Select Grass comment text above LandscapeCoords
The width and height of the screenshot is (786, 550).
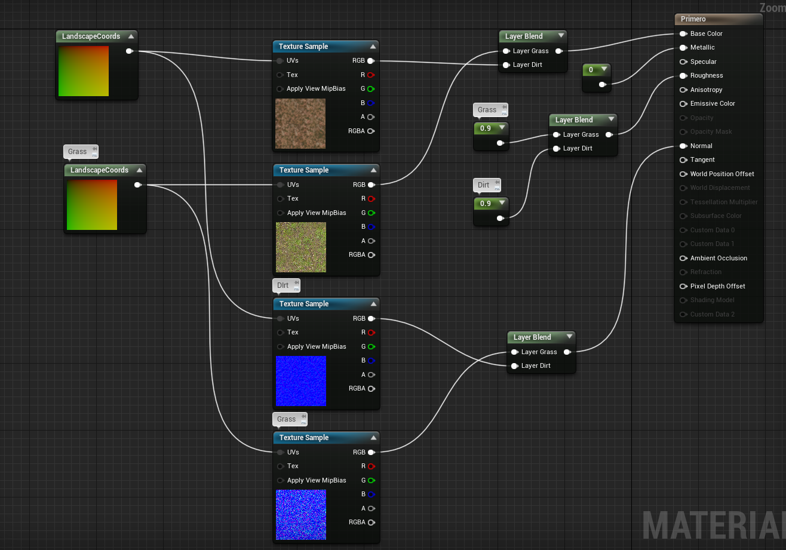pos(78,152)
